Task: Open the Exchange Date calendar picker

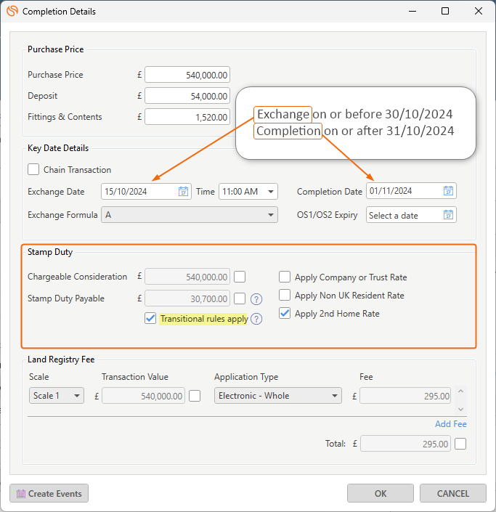Action: [x=183, y=191]
